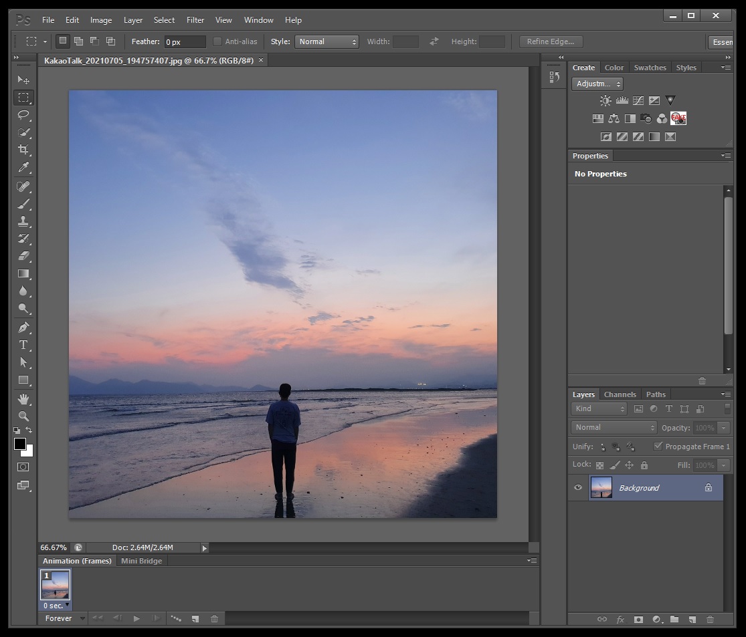746x637 pixels.
Task: Duplicate selected animation frame
Action: [x=195, y=618]
